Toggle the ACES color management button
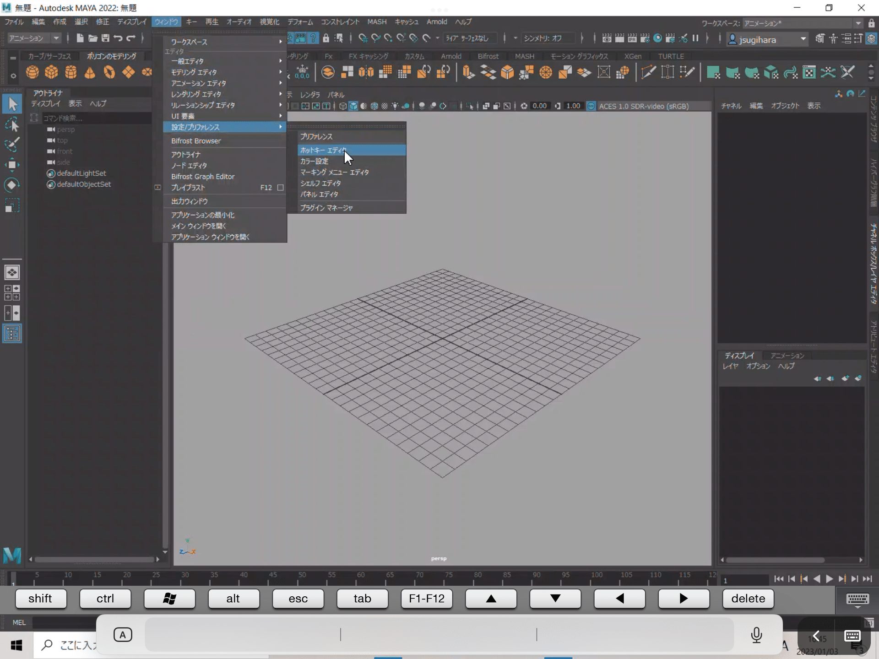 pos(591,106)
